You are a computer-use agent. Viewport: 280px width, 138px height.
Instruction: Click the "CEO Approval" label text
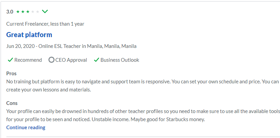71,60
